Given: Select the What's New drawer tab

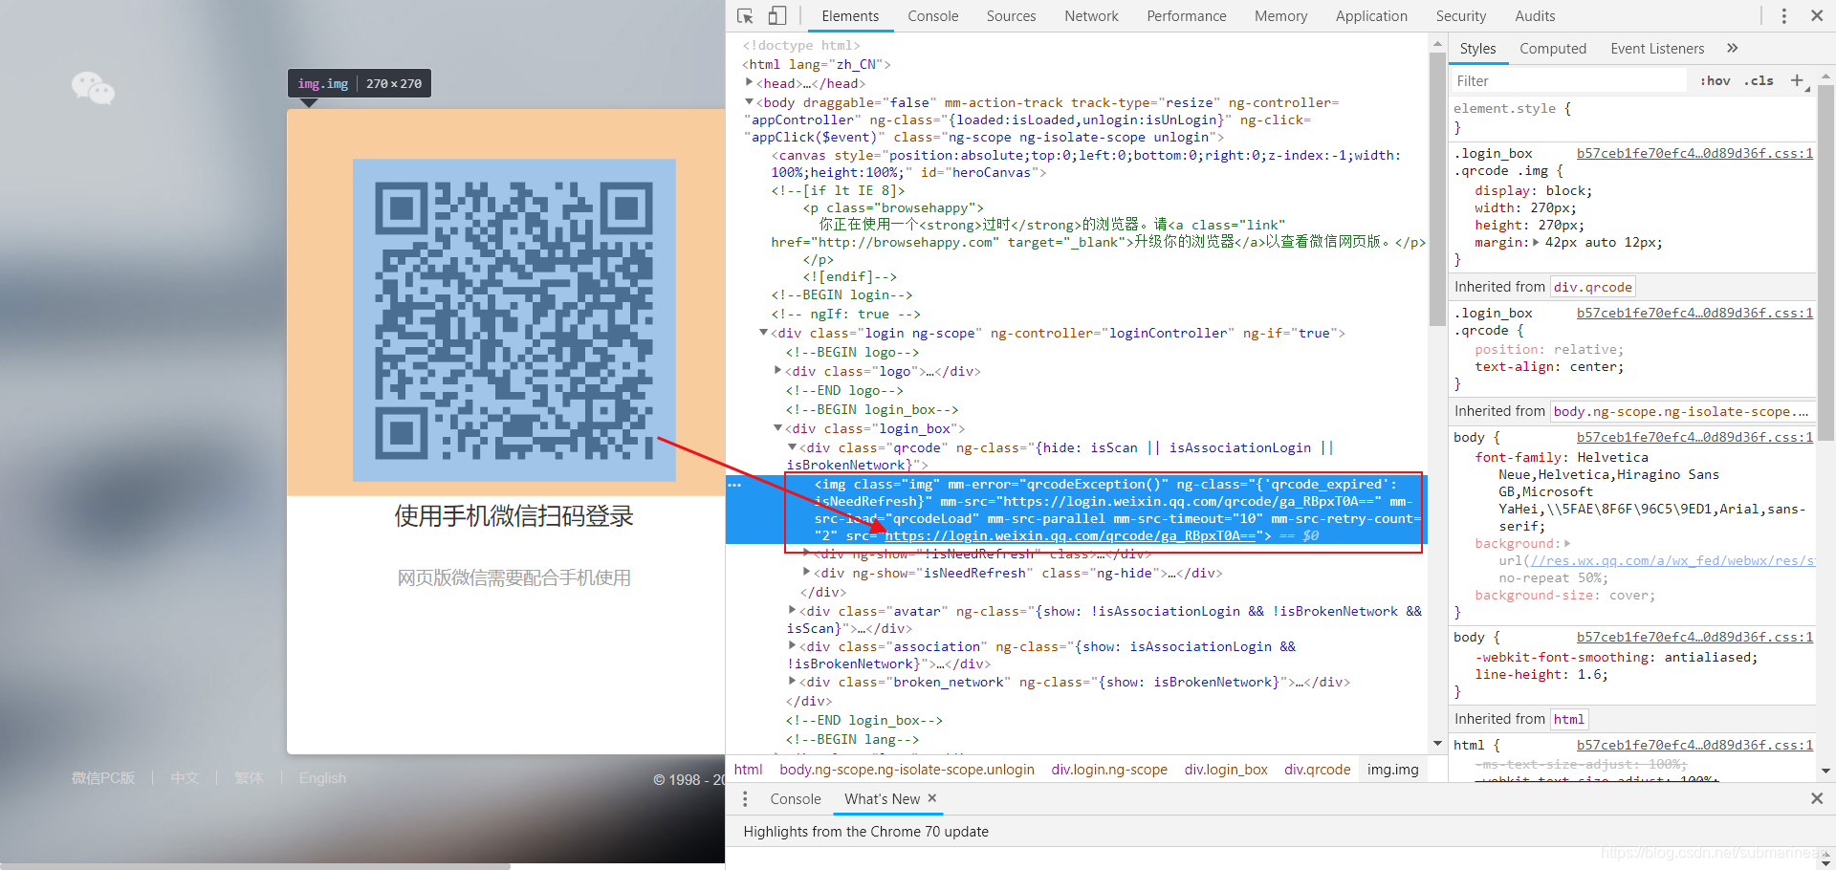Looking at the screenshot, I should click(x=882, y=799).
